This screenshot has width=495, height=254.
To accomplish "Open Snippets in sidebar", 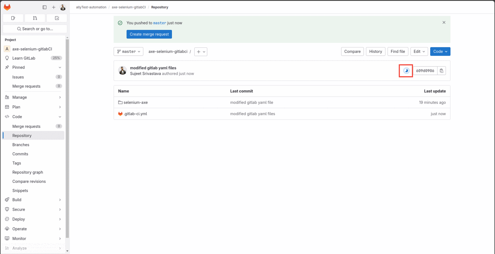I will 33,190.
